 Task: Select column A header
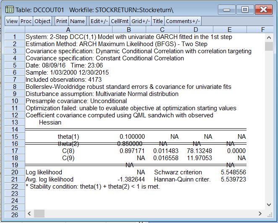tap(68, 29)
